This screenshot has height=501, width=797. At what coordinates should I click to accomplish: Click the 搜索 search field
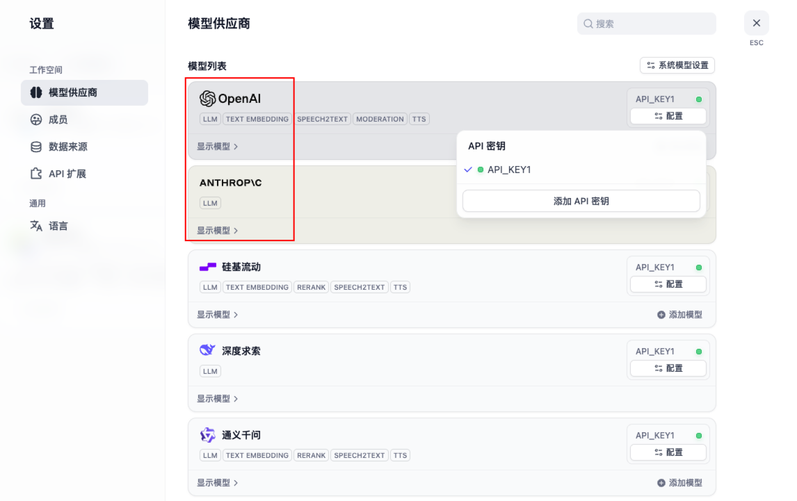[647, 24]
